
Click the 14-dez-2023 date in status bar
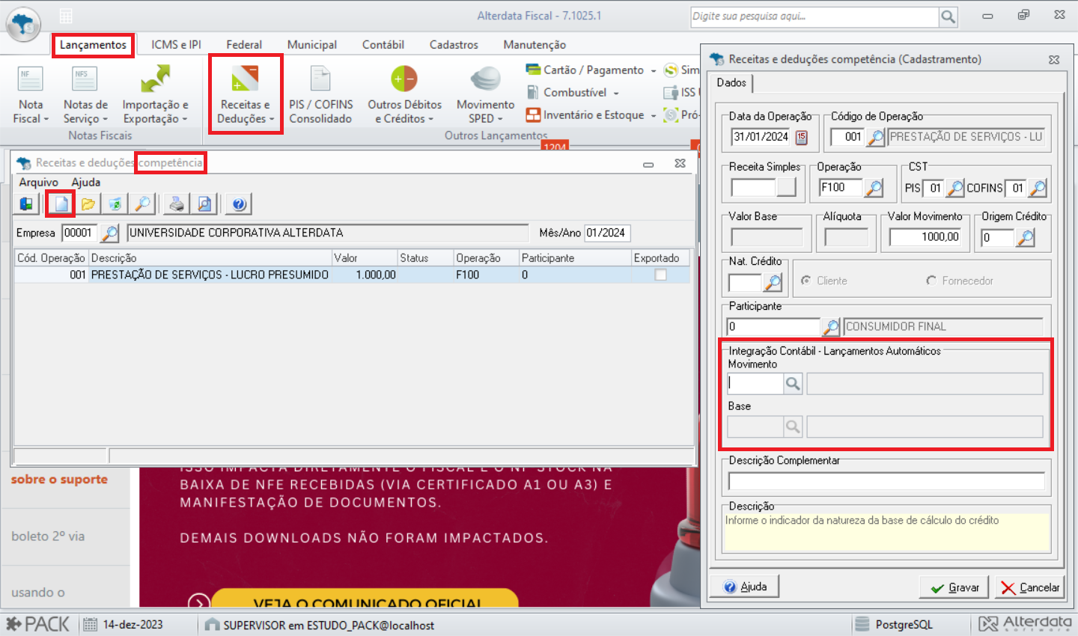pyautogui.click(x=133, y=625)
